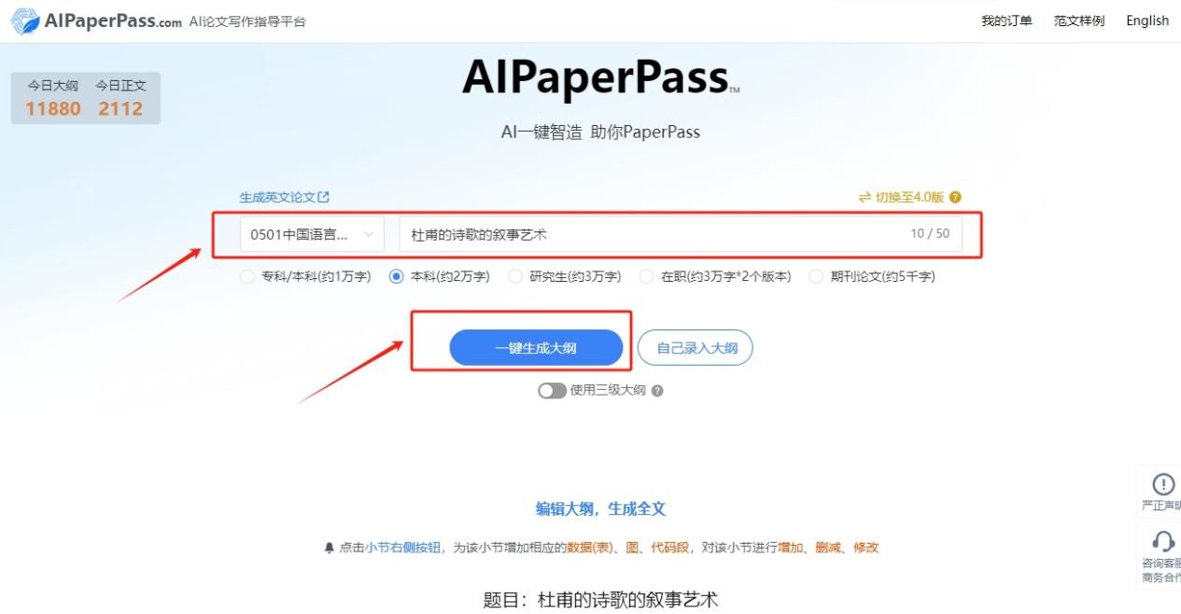Screen dimensions: 1181x614
Task: Click the AIPaperPass feather logo icon
Action: click(x=25, y=21)
